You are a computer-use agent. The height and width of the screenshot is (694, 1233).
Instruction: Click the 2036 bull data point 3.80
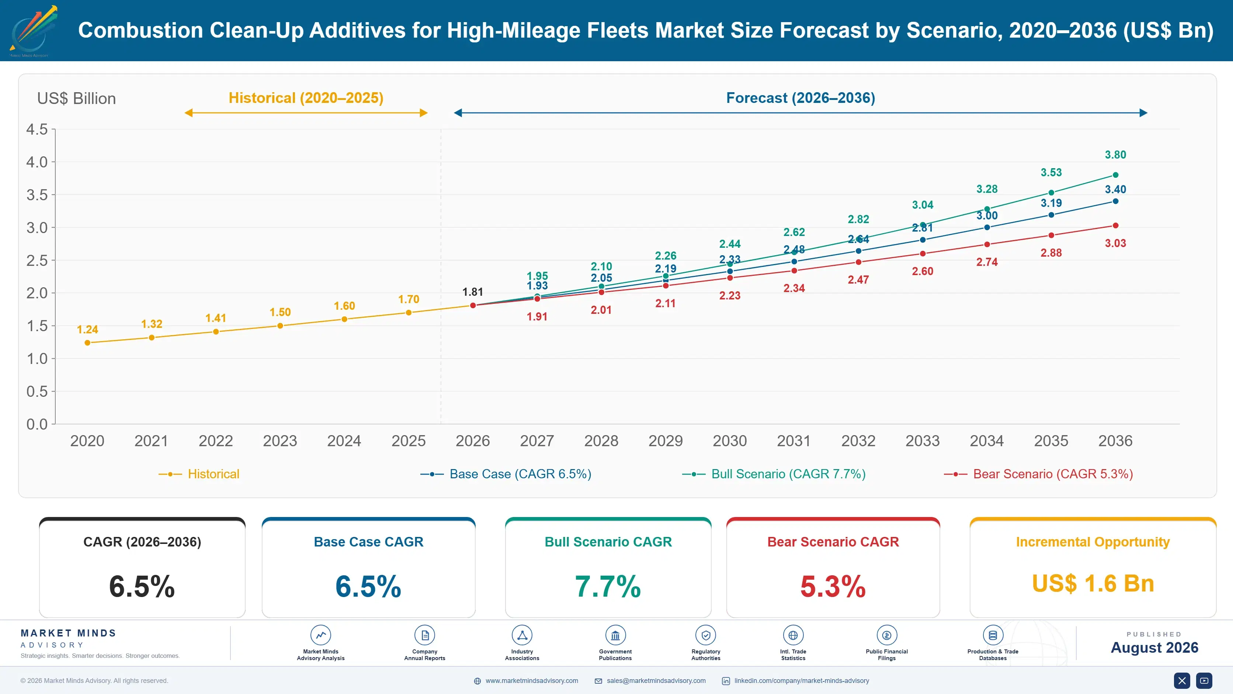pos(1116,175)
